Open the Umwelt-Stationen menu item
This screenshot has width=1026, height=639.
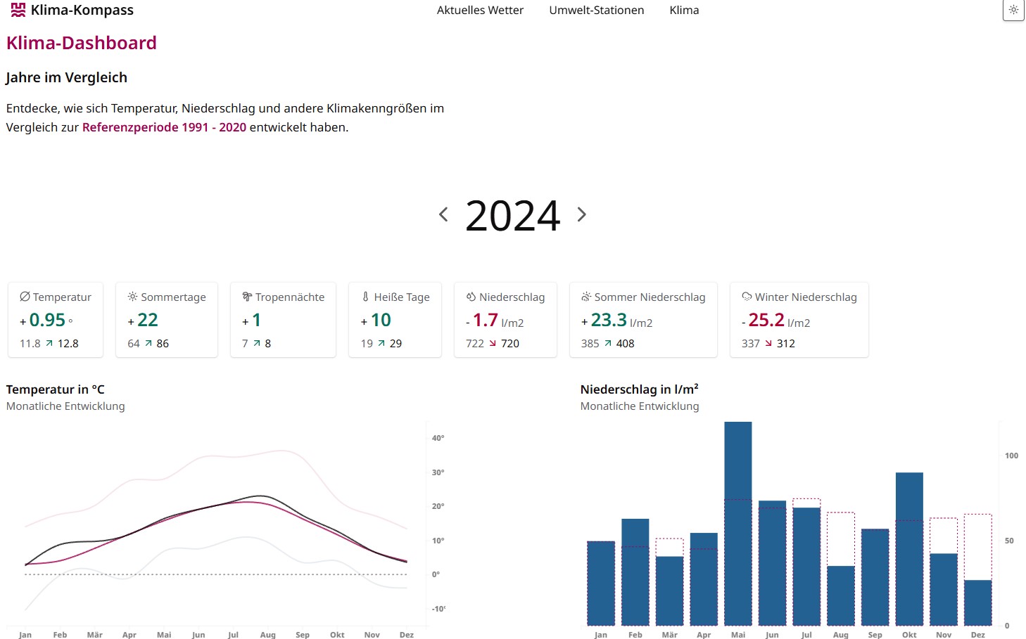click(x=596, y=11)
